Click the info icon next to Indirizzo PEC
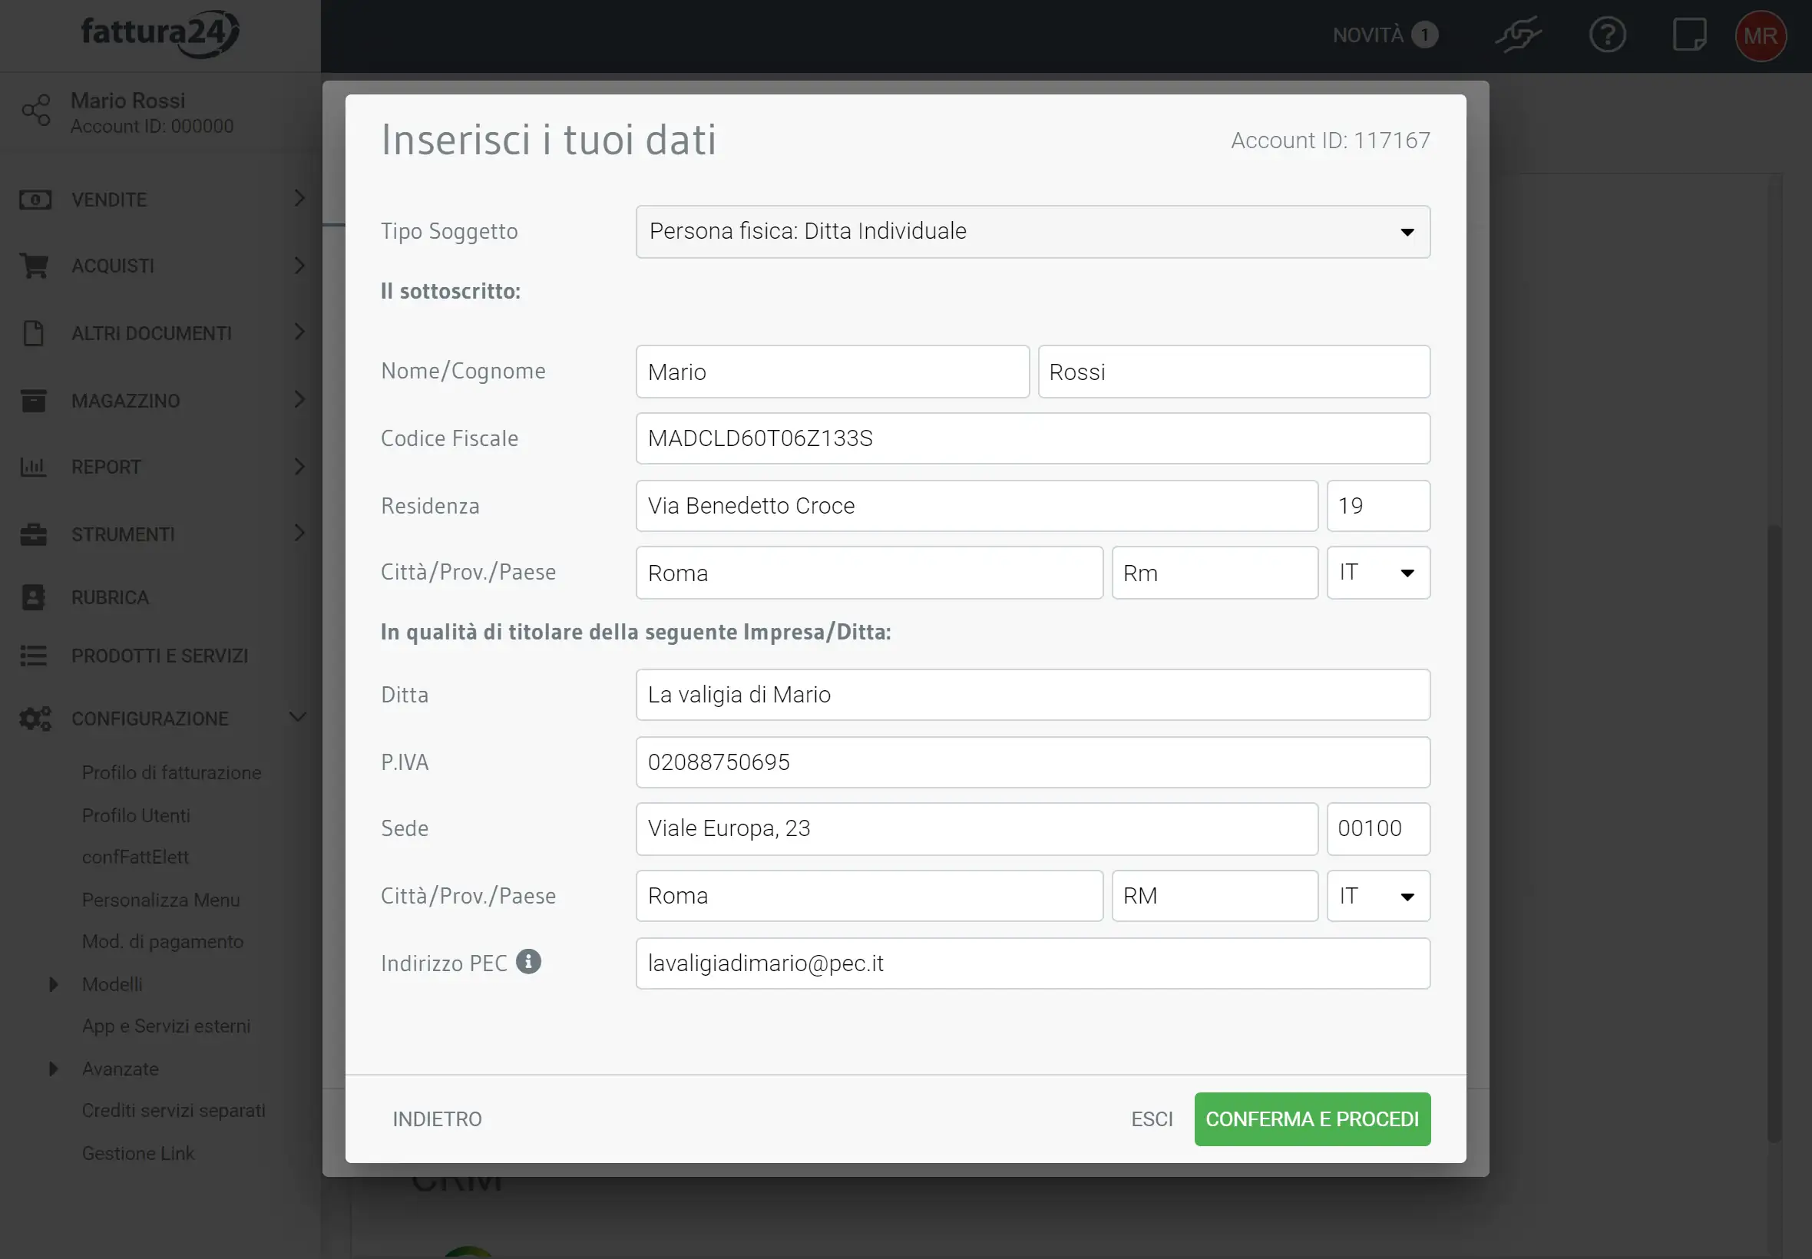 pos(528,962)
